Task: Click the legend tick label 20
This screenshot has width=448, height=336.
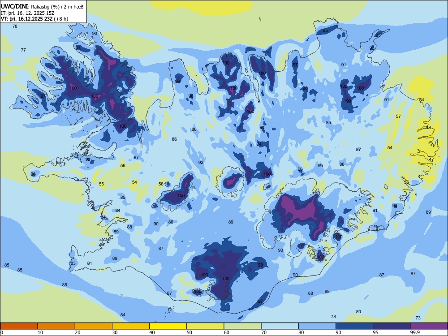Action: [78, 332]
